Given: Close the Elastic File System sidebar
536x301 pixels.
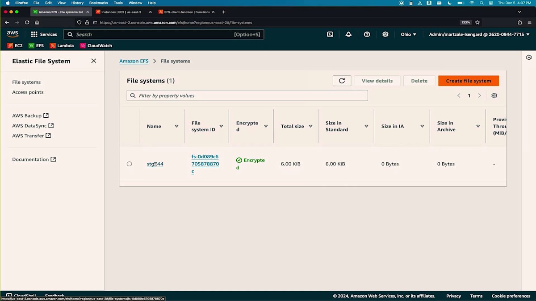Looking at the screenshot, I should [93, 61].
